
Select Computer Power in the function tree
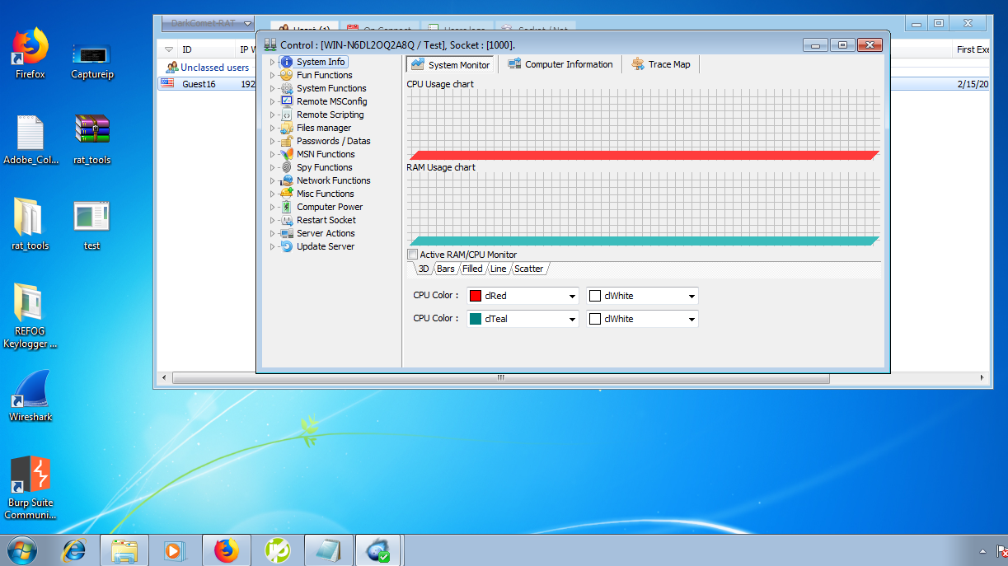tap(330, 207)
